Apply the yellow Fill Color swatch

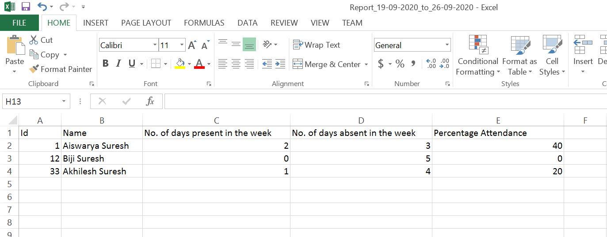[180, 64]
